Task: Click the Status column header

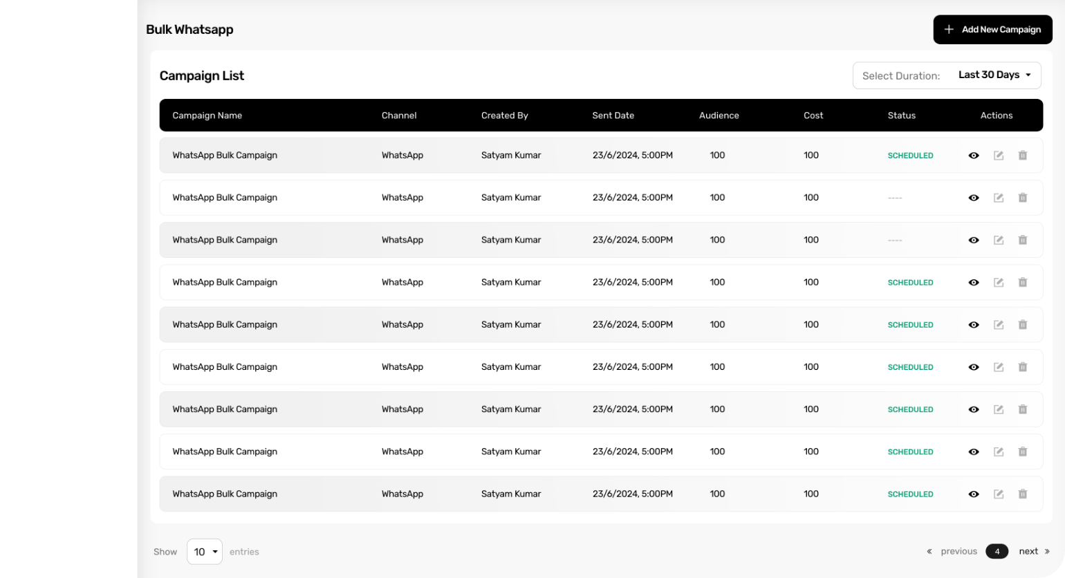Action: [x=902, y=115]
